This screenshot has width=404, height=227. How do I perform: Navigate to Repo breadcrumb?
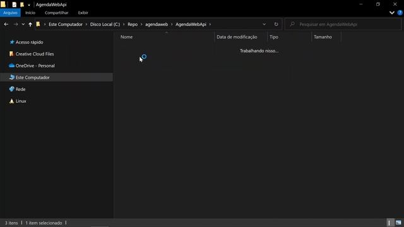click(x=133, y=24)
